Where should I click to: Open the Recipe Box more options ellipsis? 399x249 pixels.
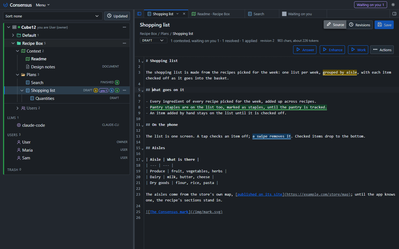point(124,43)
